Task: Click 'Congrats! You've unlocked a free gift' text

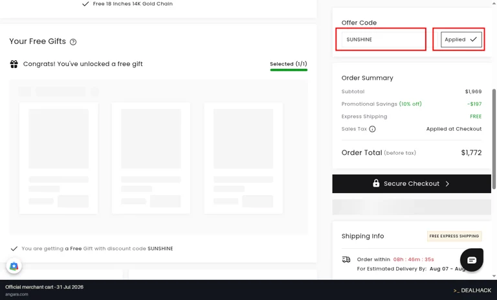Action: click(83, 64)
